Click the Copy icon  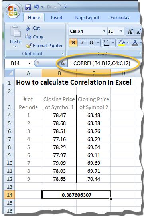click(28, 37)
